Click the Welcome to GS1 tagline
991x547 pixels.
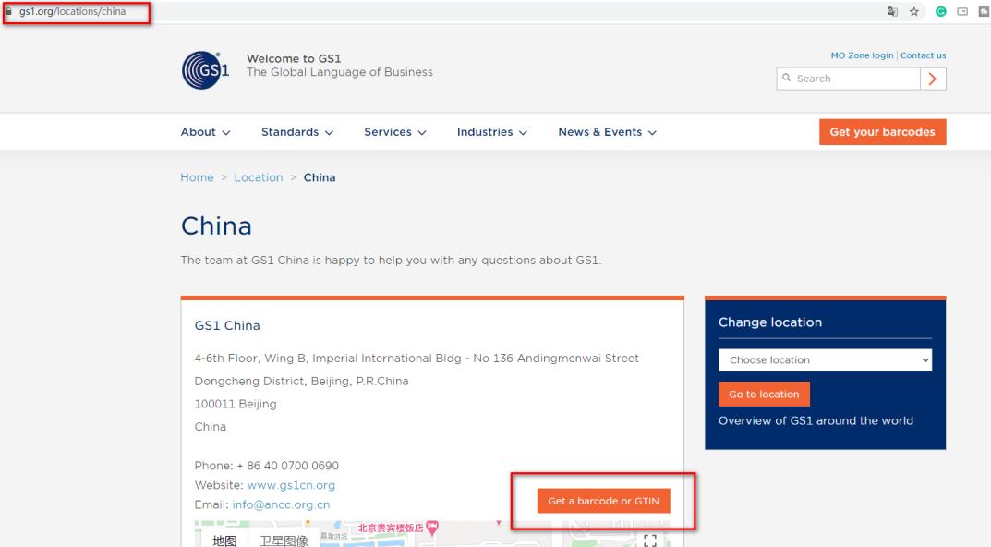coord(294,58)
